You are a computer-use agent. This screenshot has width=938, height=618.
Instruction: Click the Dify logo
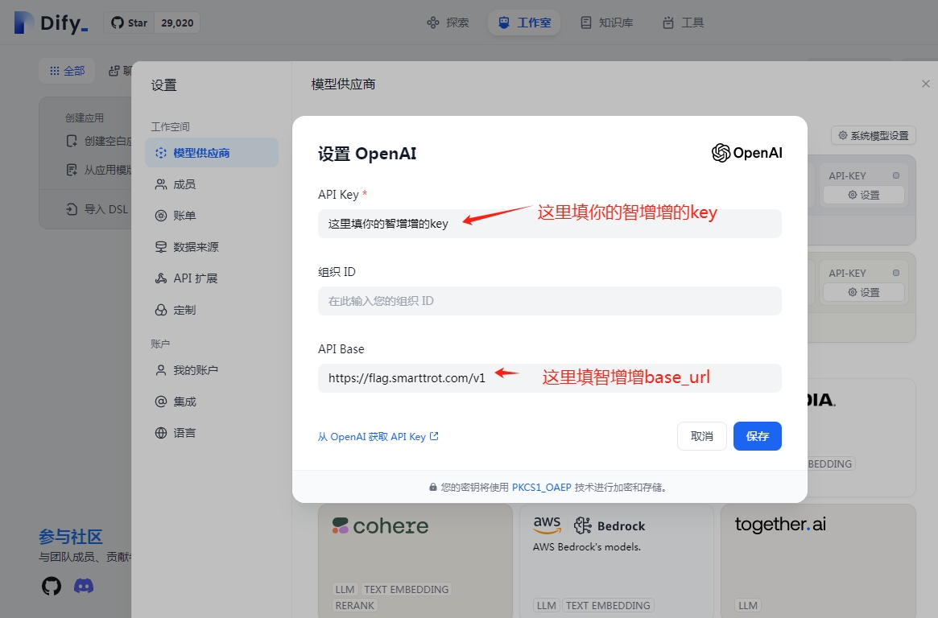click(x=51, y=23)
